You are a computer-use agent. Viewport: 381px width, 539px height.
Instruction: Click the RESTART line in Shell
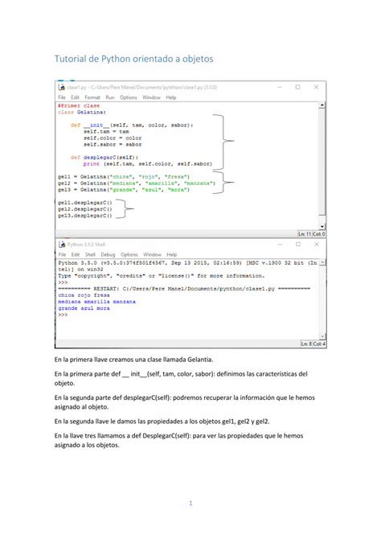(184, 289)
